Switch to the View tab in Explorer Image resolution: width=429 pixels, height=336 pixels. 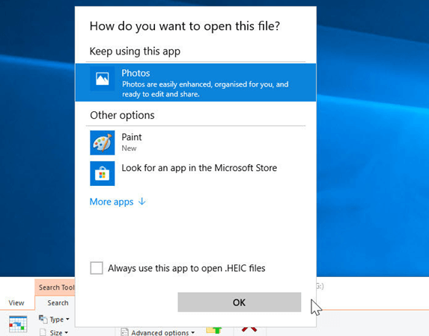coord(16,302)
